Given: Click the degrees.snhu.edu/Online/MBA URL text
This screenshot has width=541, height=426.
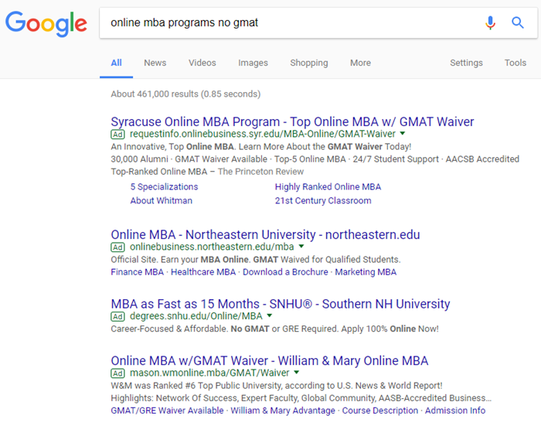Looking at the screenshot, I should coord(196,316).
